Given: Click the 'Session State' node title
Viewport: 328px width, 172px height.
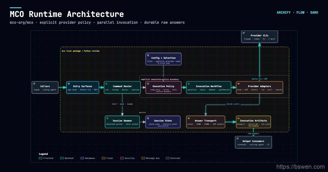Looking at the screenshot, I should 163,121.
